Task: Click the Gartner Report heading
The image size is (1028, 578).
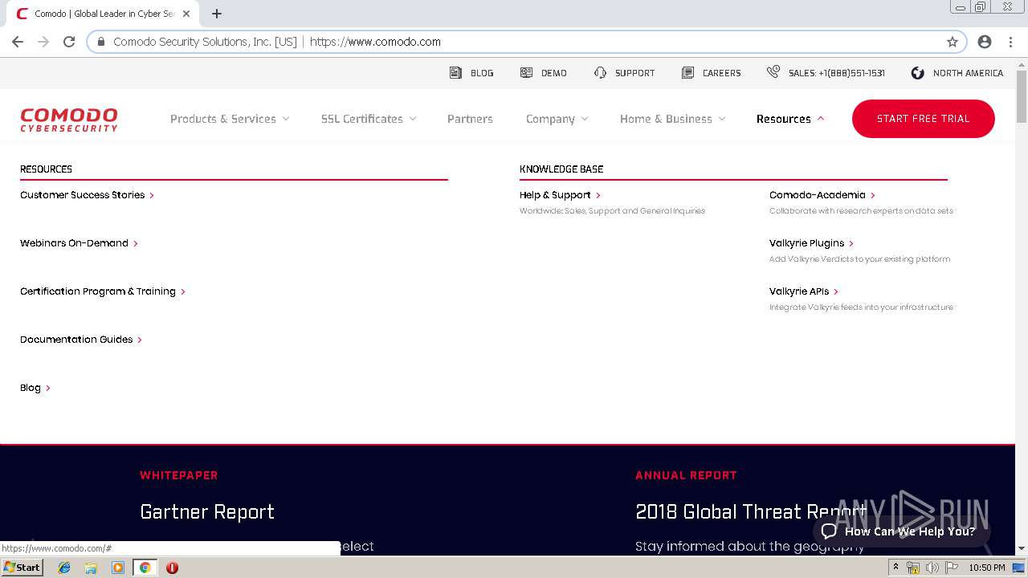Action: pos(207,511)
